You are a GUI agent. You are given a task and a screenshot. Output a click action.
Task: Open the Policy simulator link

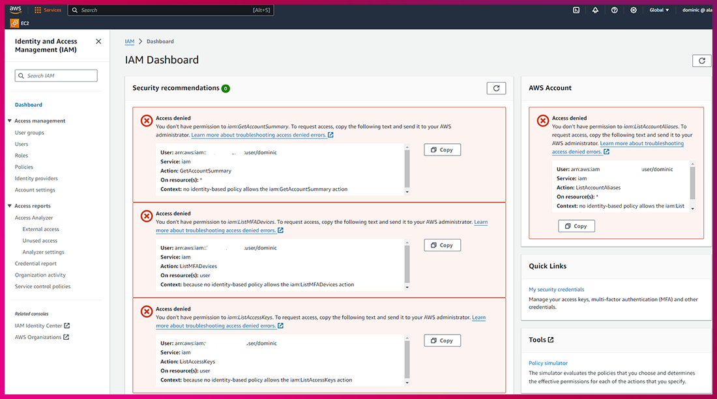pyautogui.click(x=548, y=363)
